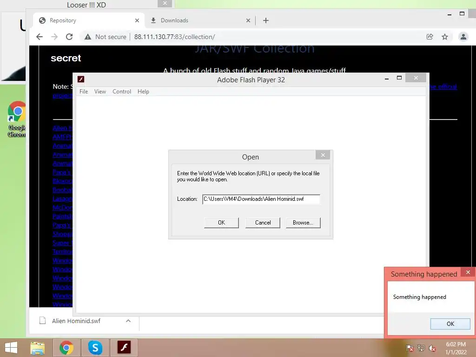Reload the Chrome page
Image resolution: width=476 pixels, height=357 pixels.
click(69, 37)
